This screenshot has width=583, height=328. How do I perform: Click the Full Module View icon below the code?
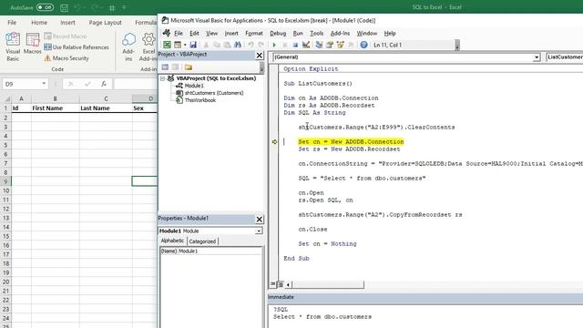(x=281, y=284)
